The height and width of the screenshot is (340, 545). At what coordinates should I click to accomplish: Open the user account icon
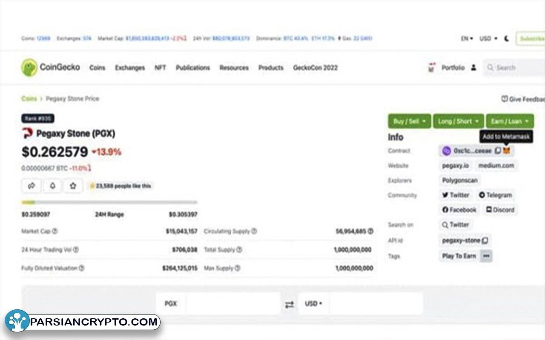pyautogui.click(x=473, y=68)
